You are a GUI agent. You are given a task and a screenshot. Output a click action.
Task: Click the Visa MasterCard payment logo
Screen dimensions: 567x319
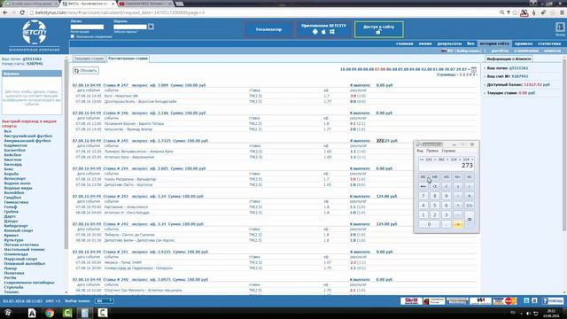coord(505,301)
